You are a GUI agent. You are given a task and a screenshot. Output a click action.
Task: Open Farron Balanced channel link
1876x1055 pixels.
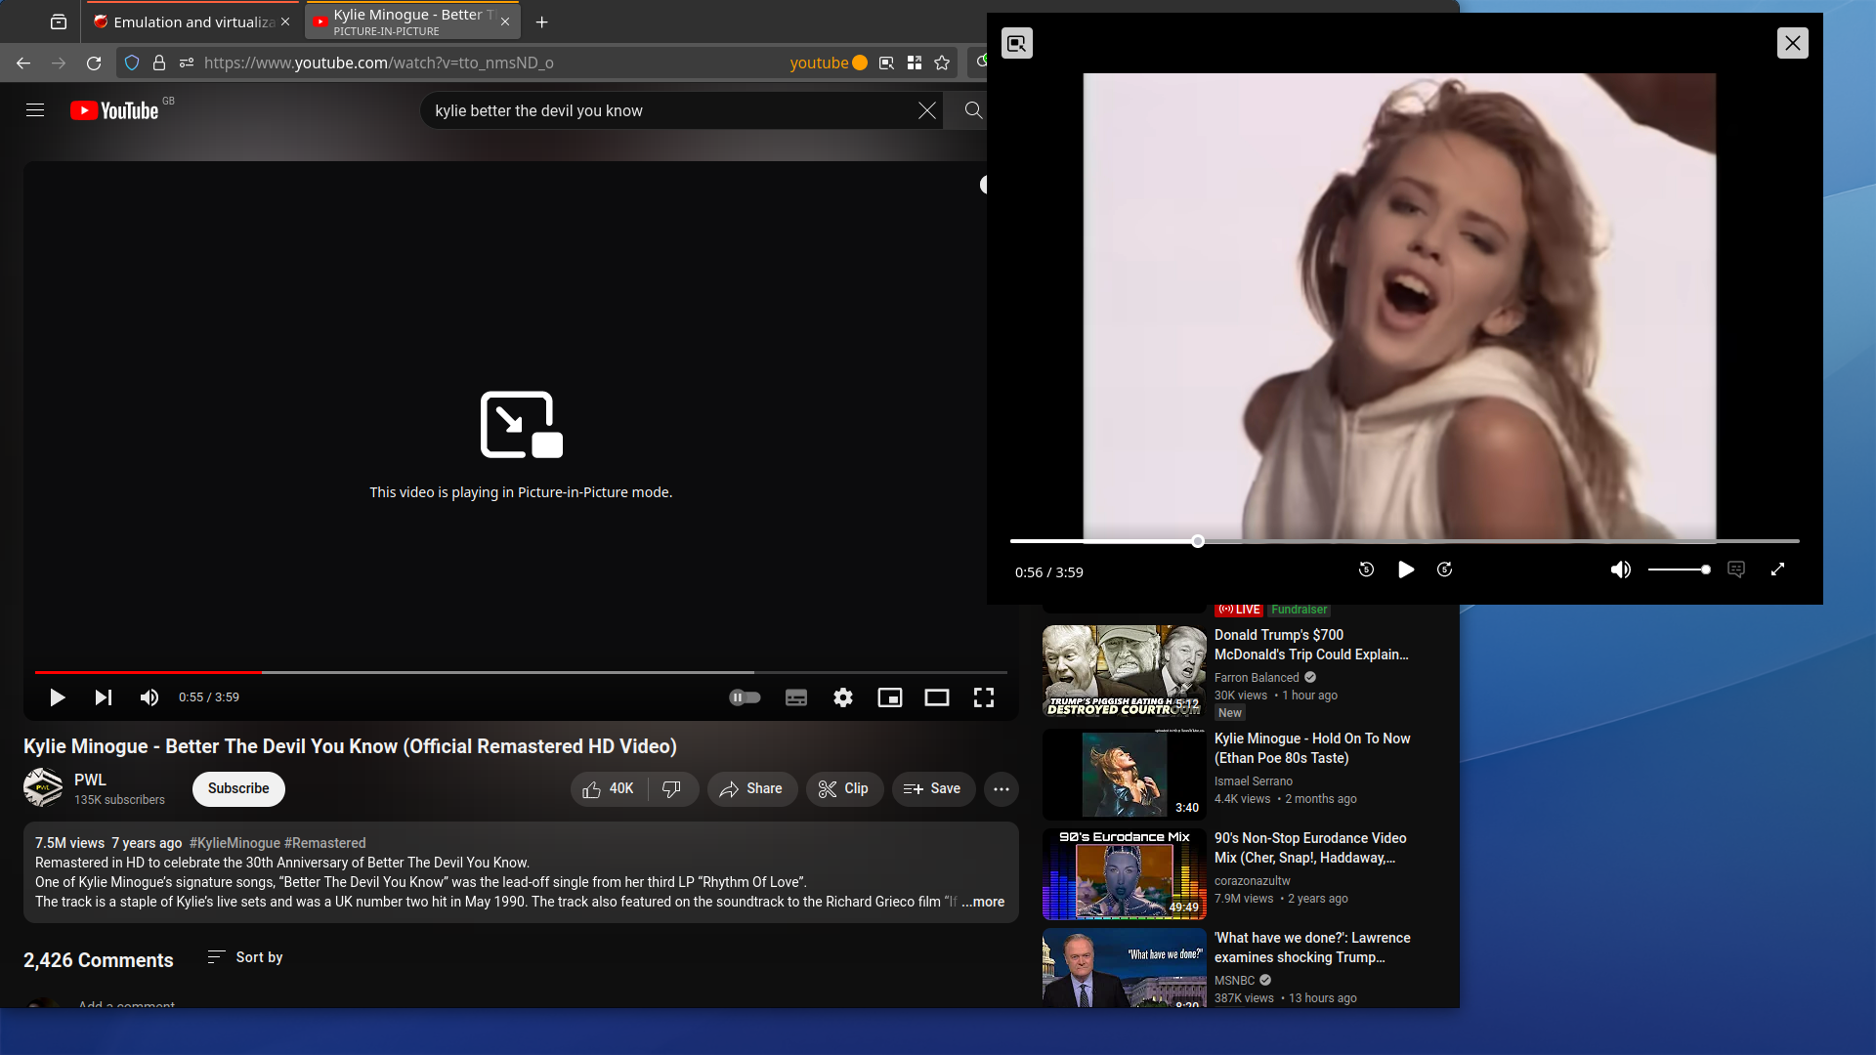click(x=1257, y=678)
